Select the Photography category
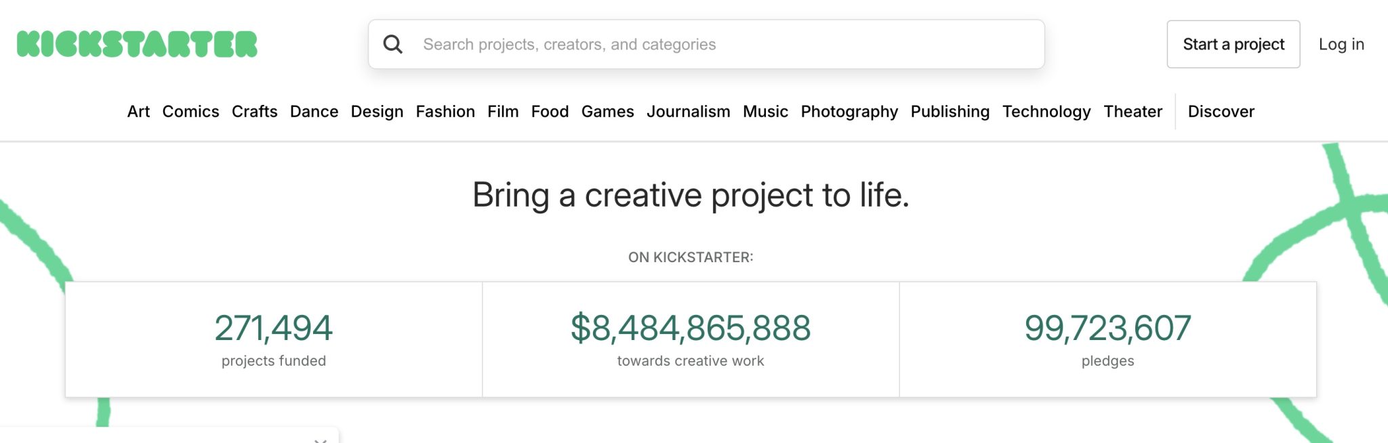The height and width of the screenshot is (443, 1388). pyautogui.click(x=849, y=111)
